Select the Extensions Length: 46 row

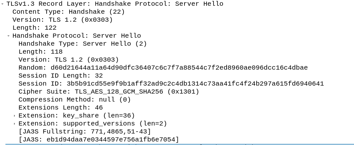pyautogui.click(x=60, y=108)
